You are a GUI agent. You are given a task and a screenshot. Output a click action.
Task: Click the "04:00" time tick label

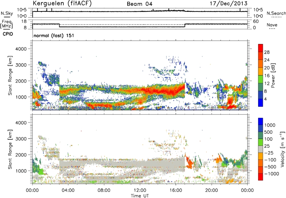coord(68,190)
